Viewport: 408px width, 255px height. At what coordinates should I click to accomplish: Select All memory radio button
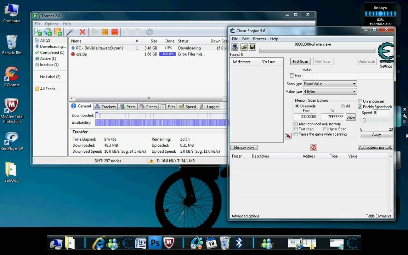343,106
